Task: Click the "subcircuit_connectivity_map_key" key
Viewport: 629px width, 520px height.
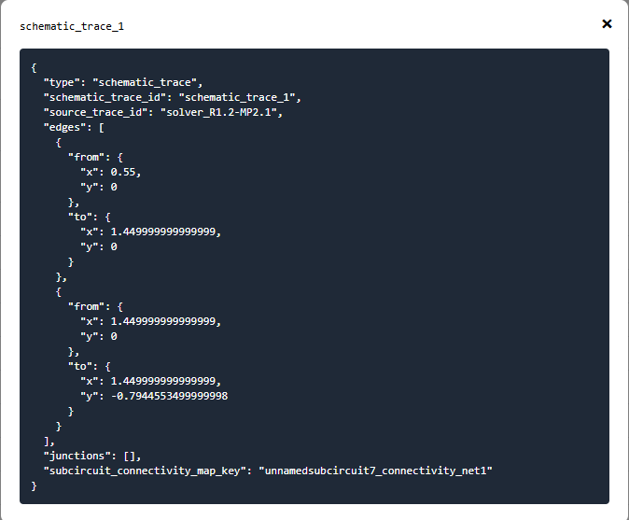Action: [x=145, y=471]
